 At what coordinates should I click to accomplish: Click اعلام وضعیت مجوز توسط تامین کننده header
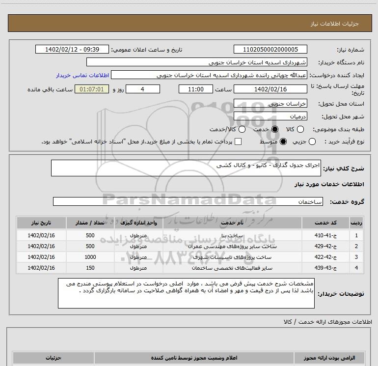194,358
